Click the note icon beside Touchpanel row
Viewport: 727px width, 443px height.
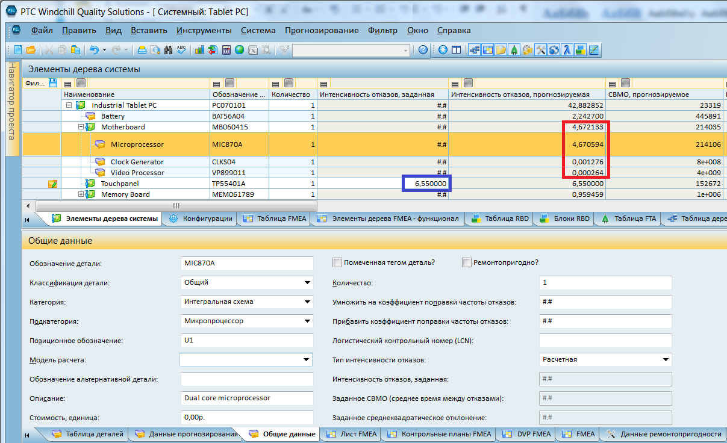click(x=53, y=184)
